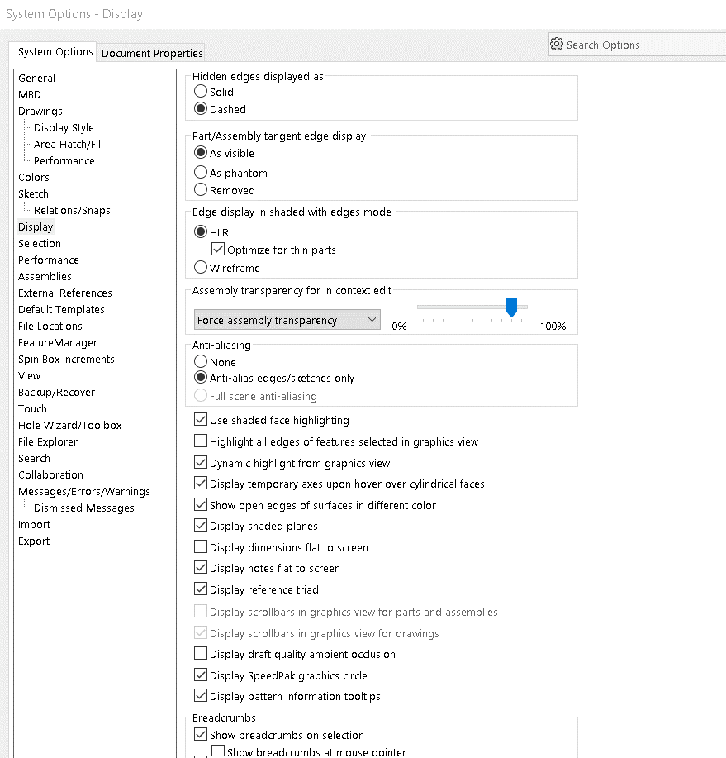Set tangent edge display to Removed
The height and width of the screenshot is (758, 726).
pyautogui.click(x=201, y=189)
